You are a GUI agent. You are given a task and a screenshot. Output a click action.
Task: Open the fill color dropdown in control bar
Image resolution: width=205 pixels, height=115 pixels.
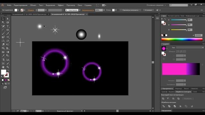(x=19, y=10)
